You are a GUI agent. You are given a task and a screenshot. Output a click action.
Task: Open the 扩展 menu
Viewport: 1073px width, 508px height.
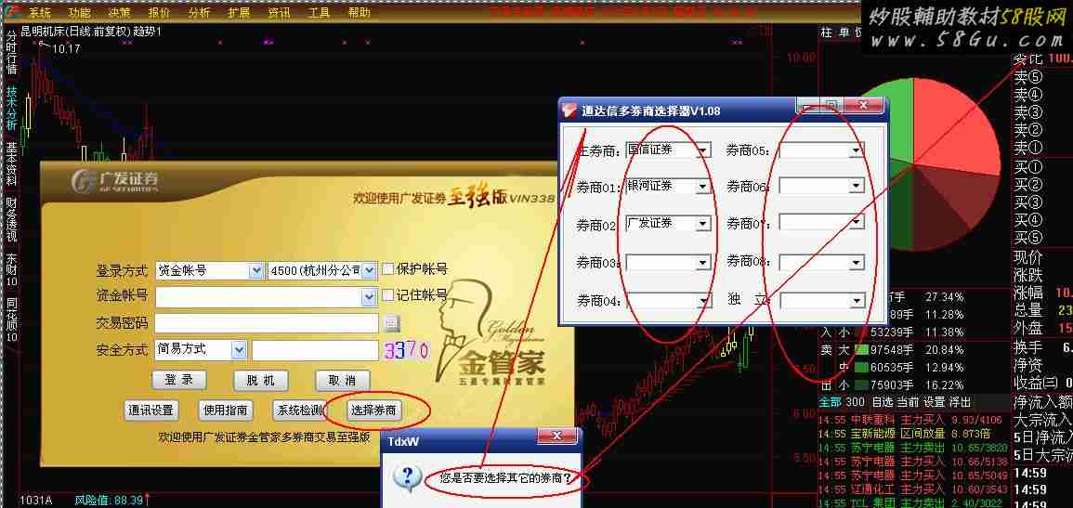240,12
